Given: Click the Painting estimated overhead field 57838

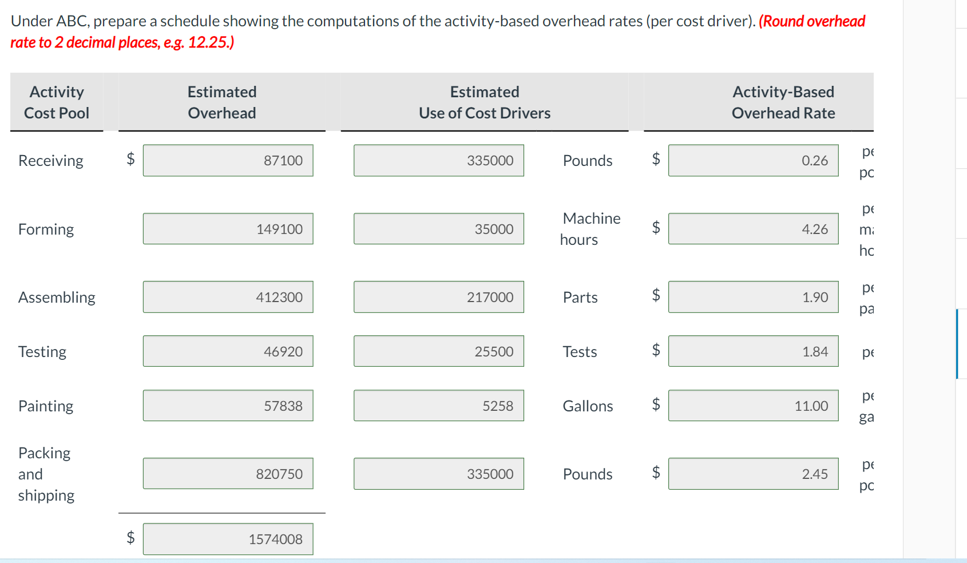Looking at the screenshot, I should pos(228,406).
